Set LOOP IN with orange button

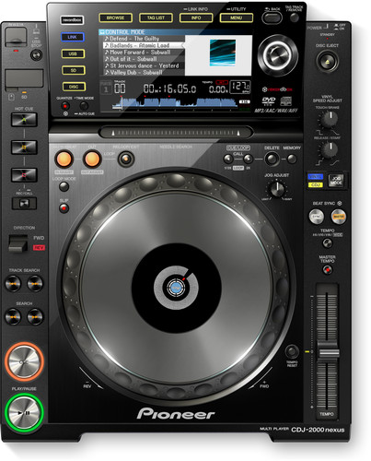click(64, 159)
